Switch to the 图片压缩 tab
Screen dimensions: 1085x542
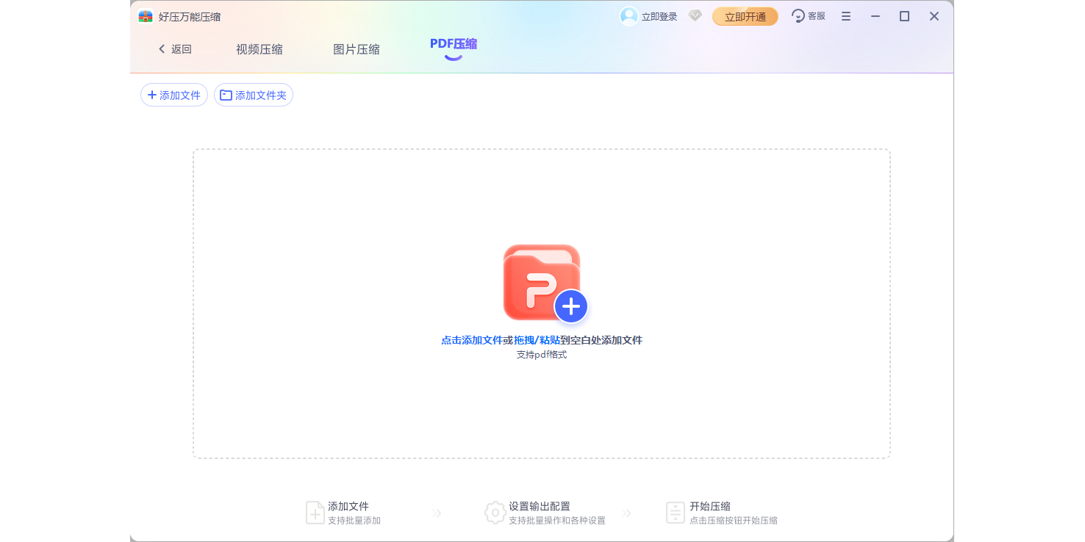click(356, 49)
